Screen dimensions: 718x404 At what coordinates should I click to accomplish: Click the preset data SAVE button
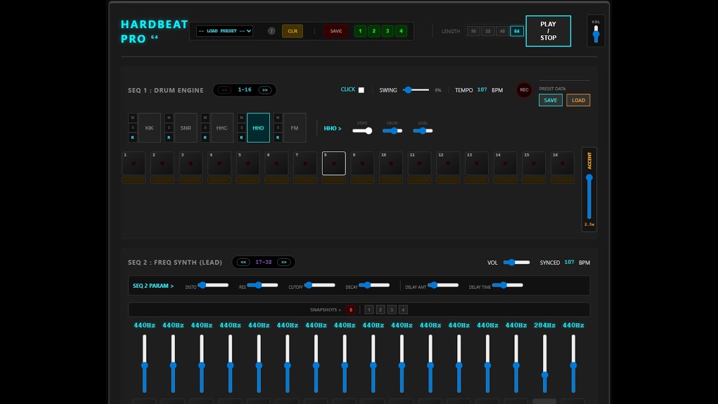click(x=550, y=100)
